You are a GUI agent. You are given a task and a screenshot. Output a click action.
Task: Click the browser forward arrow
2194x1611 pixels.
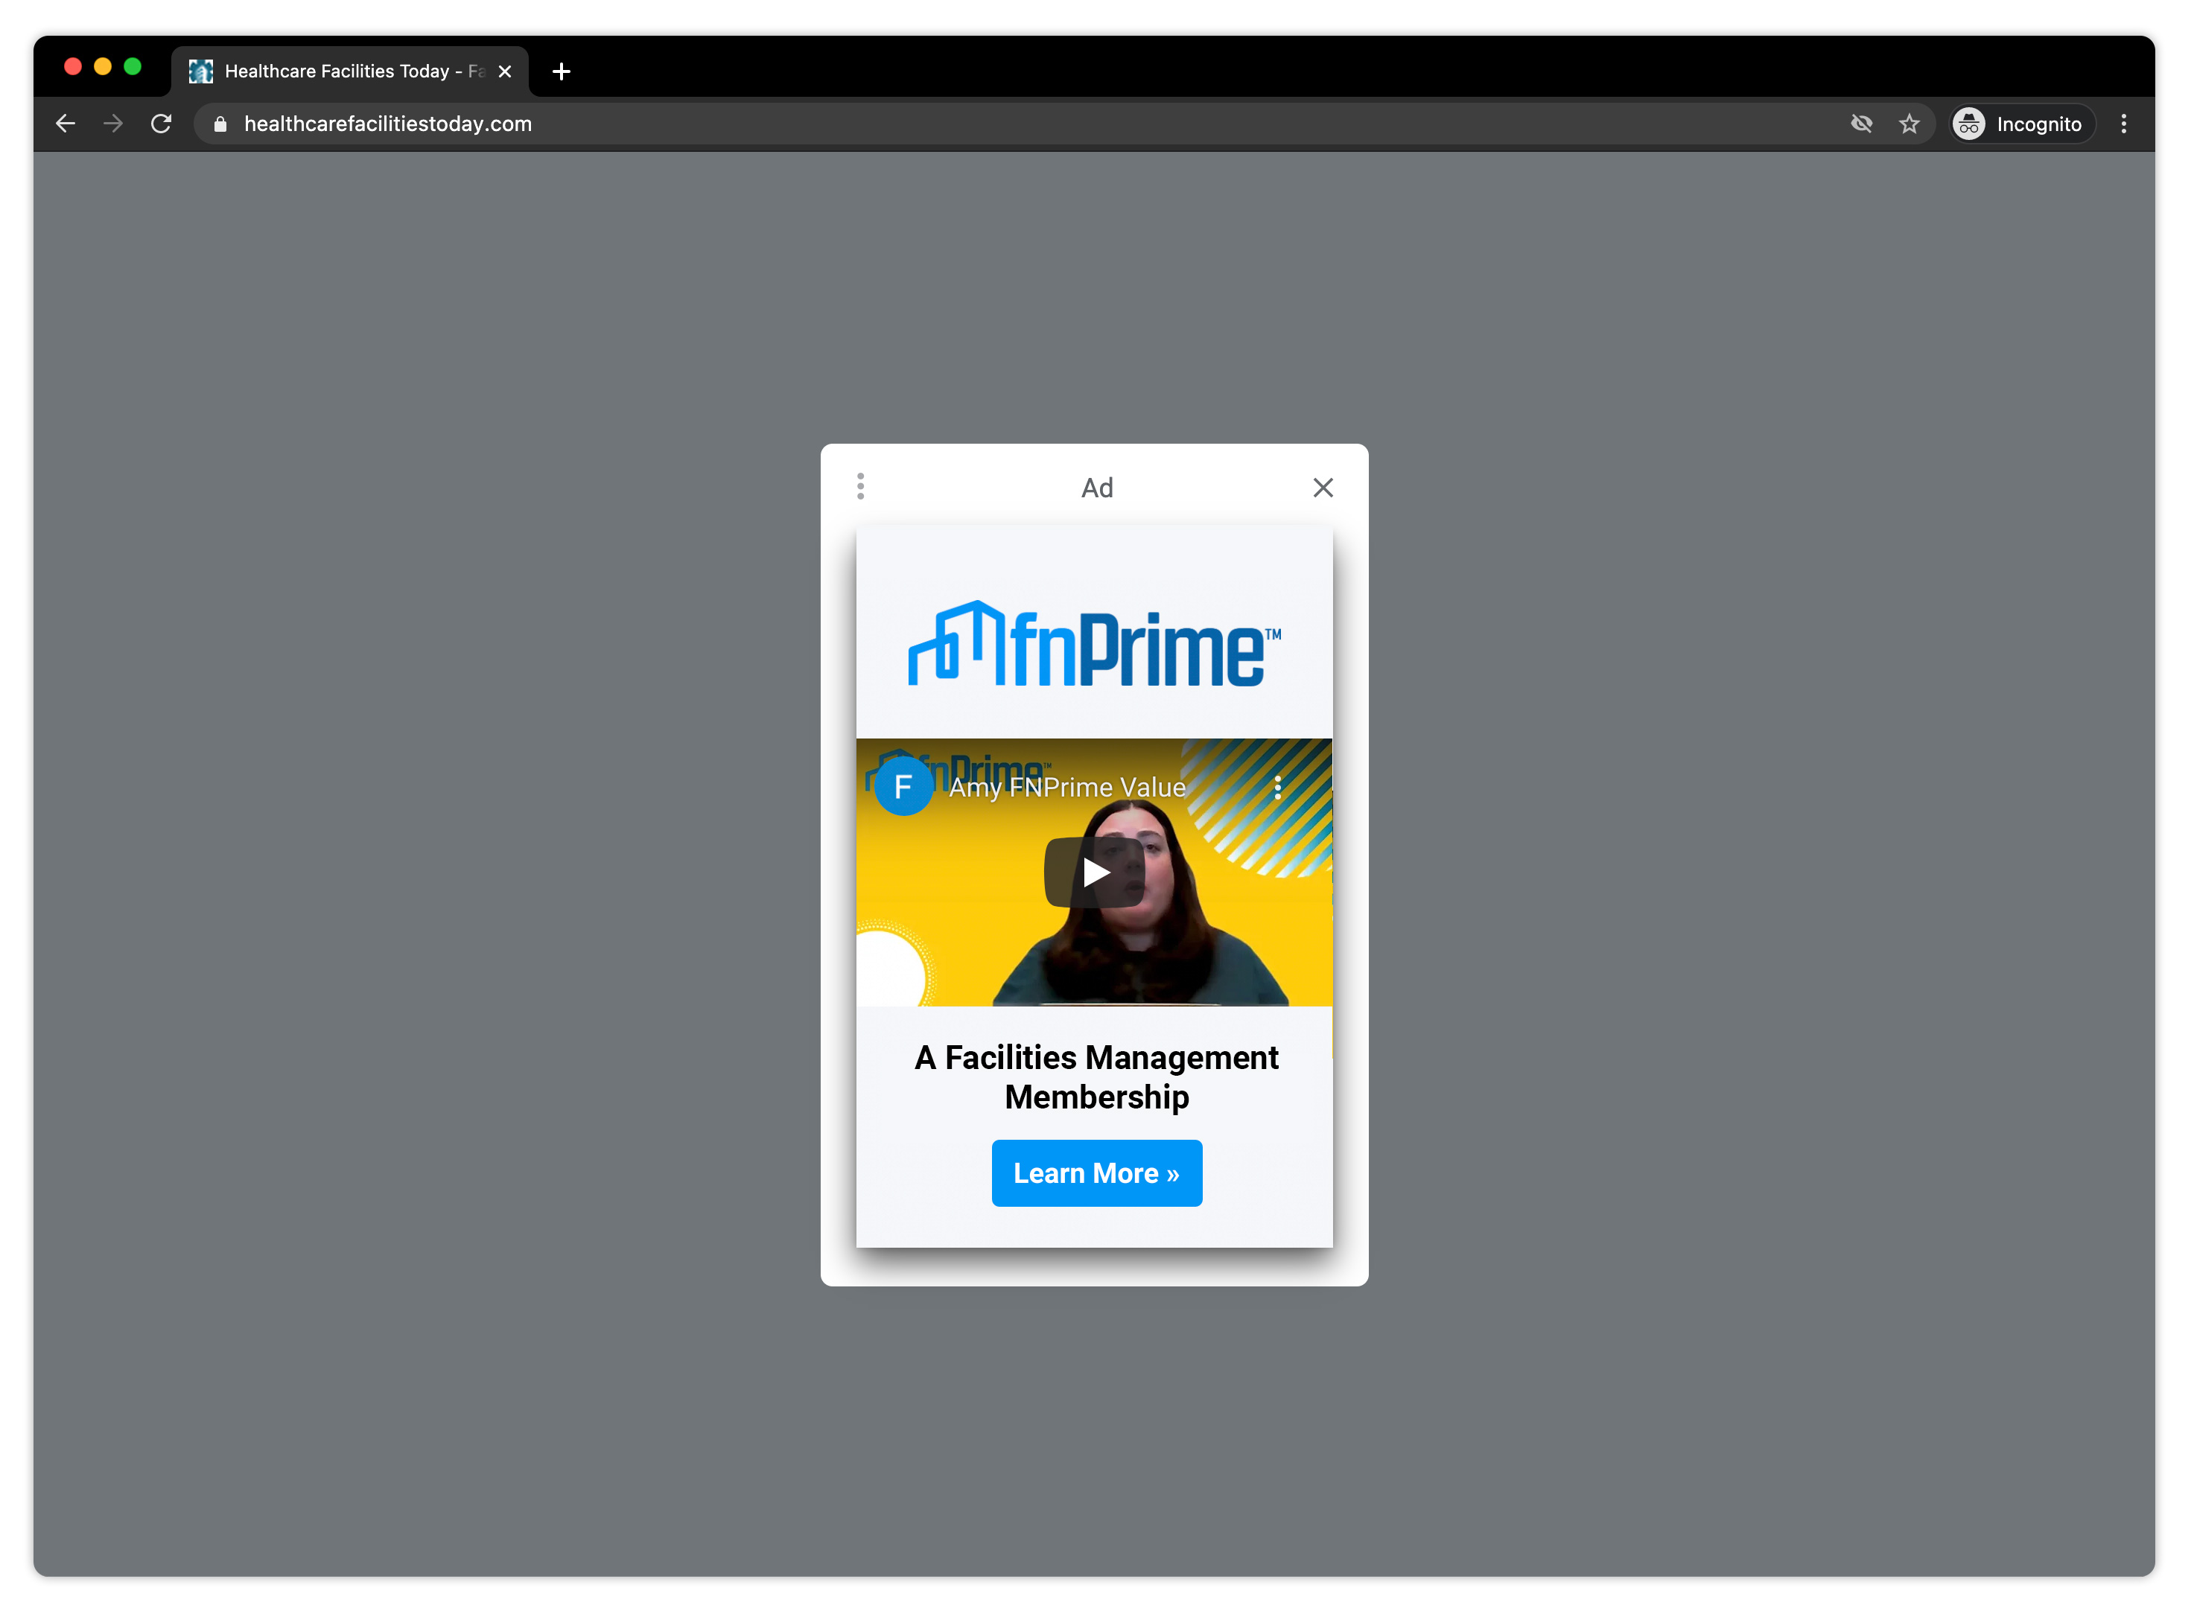click(113, 124)
